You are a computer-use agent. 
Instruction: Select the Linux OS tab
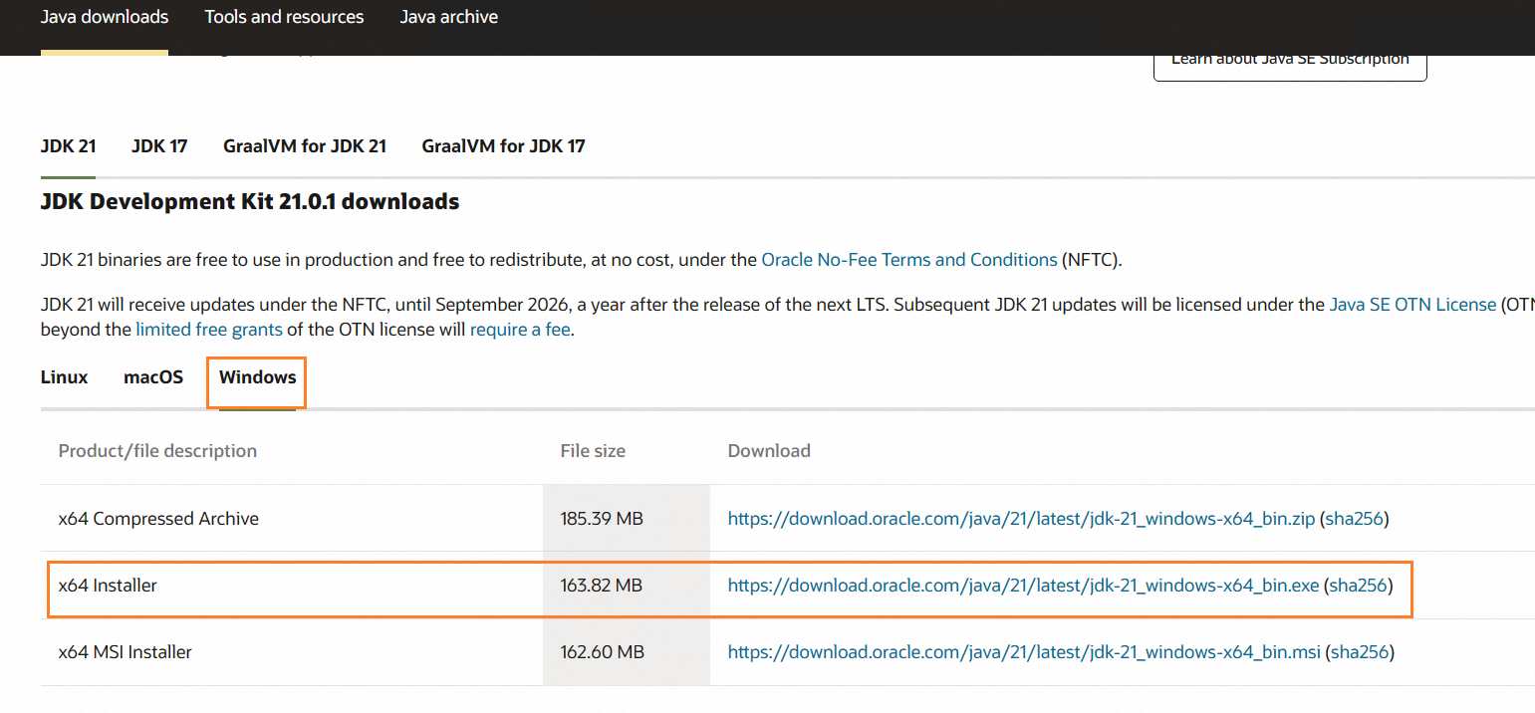tap(65, 377)
